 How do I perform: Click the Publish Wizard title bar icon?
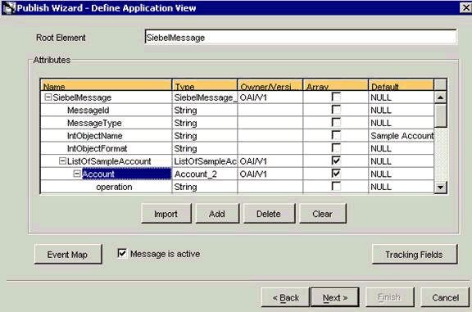pos(8,8)
